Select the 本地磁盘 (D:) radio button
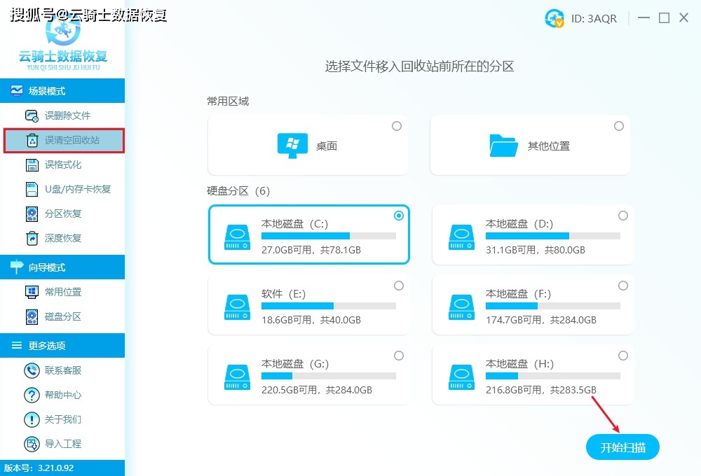The image size is (701, 476). tap(622, 216)
